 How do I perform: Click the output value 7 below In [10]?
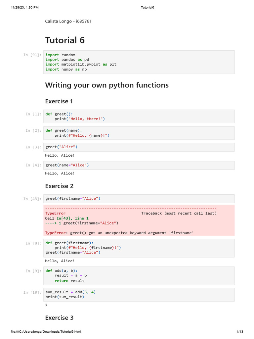tap(46, 305)
